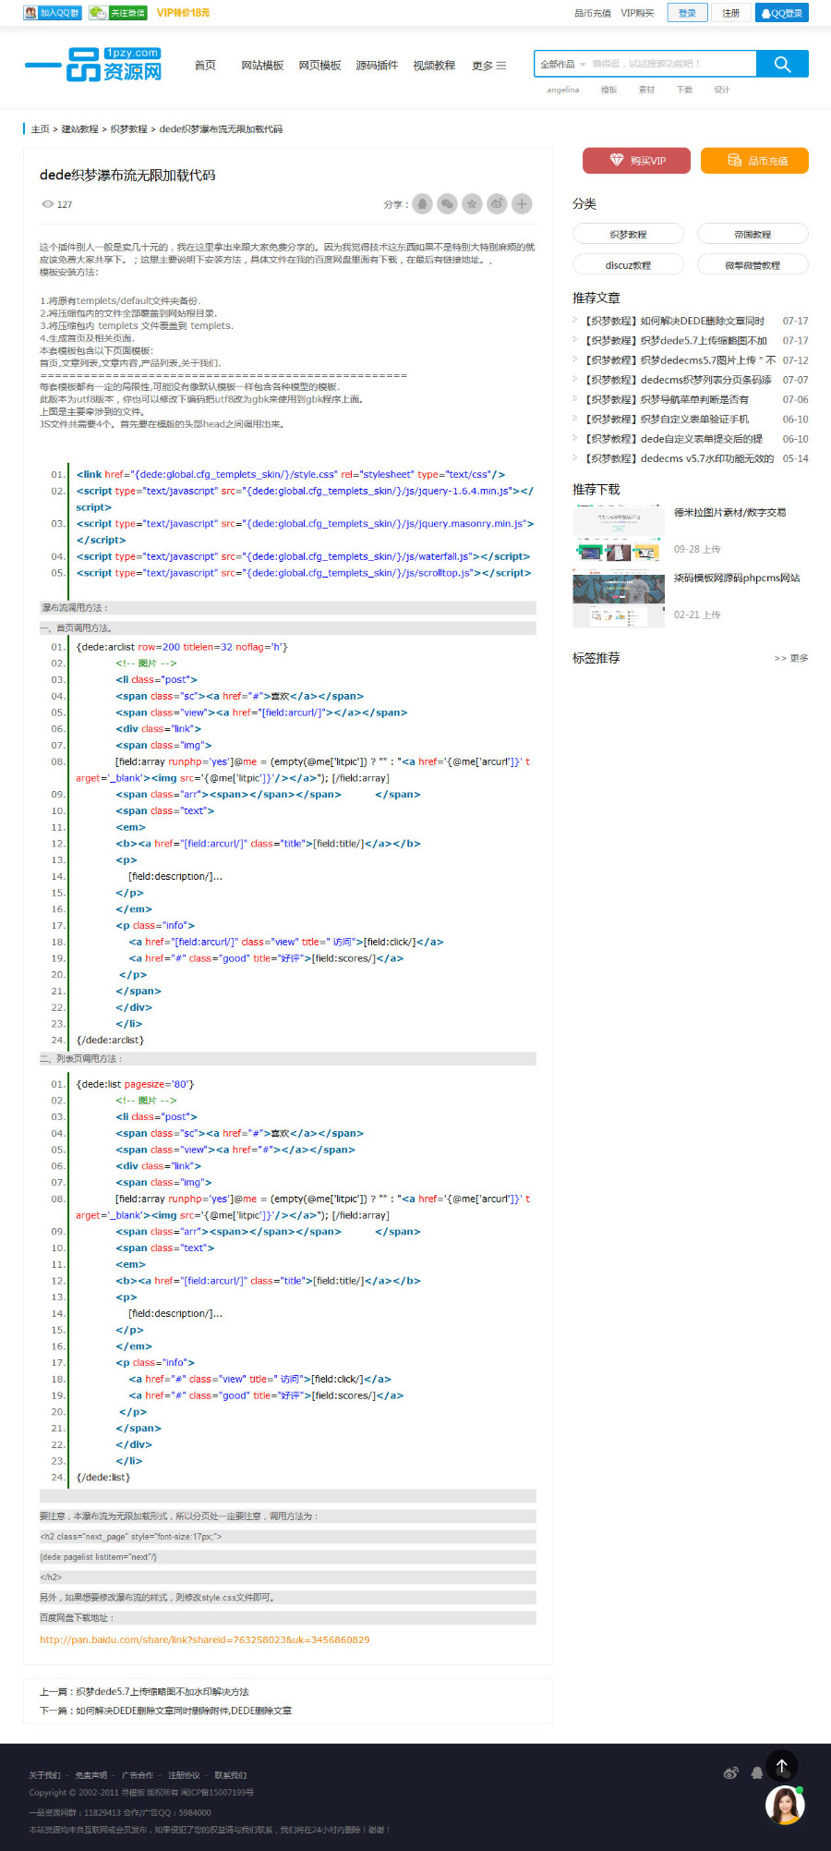The width and height of the screenshot is (831, 1851).
Task: Select the discuz教程 category pill
Action: [628, 264]
